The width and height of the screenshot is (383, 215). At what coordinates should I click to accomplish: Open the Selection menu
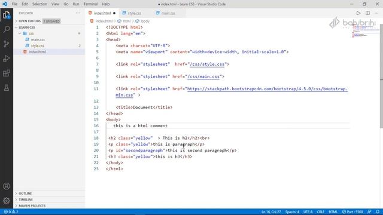click(x=39, y=4)
